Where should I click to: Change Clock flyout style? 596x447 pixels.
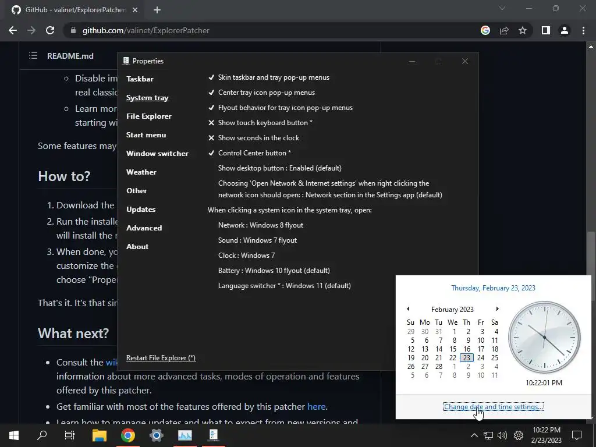coord(246,256)
